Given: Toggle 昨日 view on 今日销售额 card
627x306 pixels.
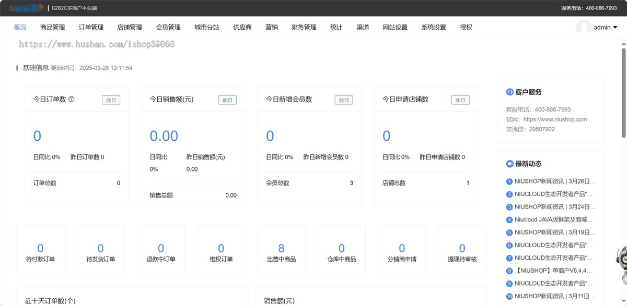Looking at the screenshot, I should pos(227,100).
